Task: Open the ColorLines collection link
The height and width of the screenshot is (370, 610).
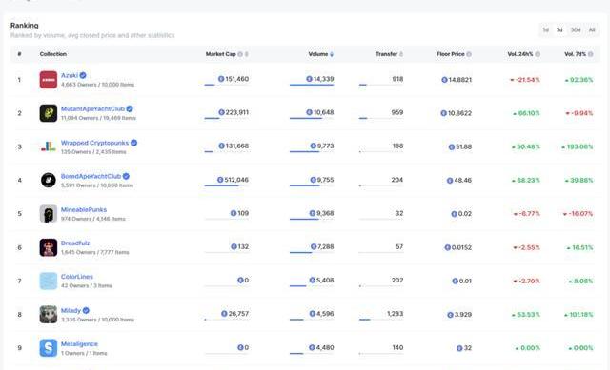Action: pos(77,277)
